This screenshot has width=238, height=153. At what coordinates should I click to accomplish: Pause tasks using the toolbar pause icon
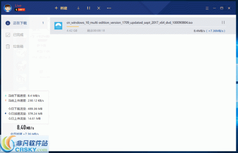[x=88, y=8]
